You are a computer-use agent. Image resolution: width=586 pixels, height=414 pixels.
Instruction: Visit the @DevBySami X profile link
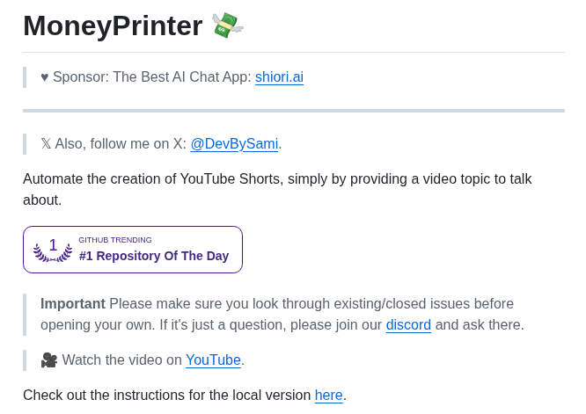click(x=234, y=144)
